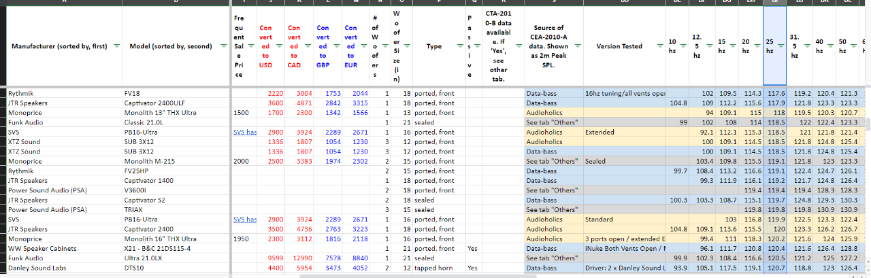871x278 pixels.
Task: Select the 'Danley Sound Labs' manufacturer cell
Action: pos(64,268)
